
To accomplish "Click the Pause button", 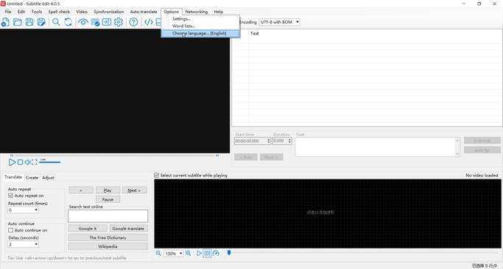I will point(108,199).
